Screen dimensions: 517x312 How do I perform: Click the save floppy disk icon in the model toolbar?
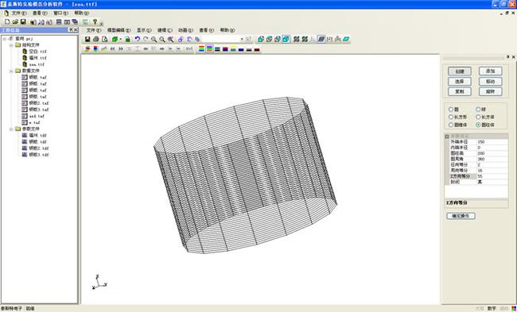point(87,39)
